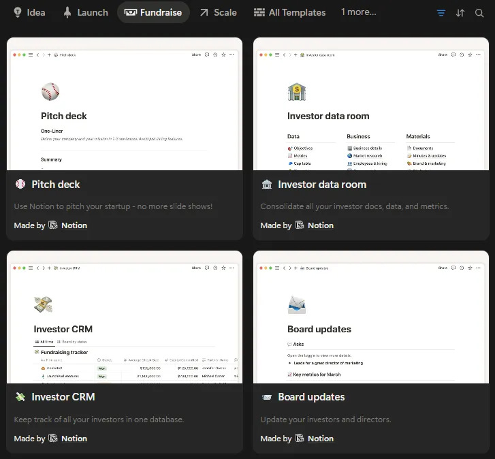Open the Pitch deck preview thumbnail
This screenshot has width=495, height=459.
pyautogui.click(x=125, y=104)
